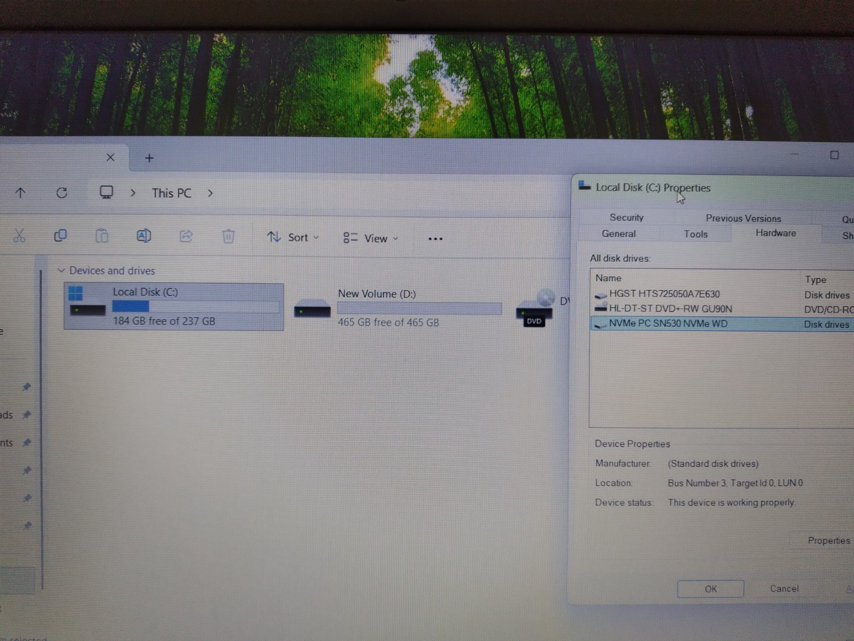Viewport: 854px width, 641px height.
Task: Select the Local Disk (C:) drive
Action: pyautogui.click(x=174, y=307)
